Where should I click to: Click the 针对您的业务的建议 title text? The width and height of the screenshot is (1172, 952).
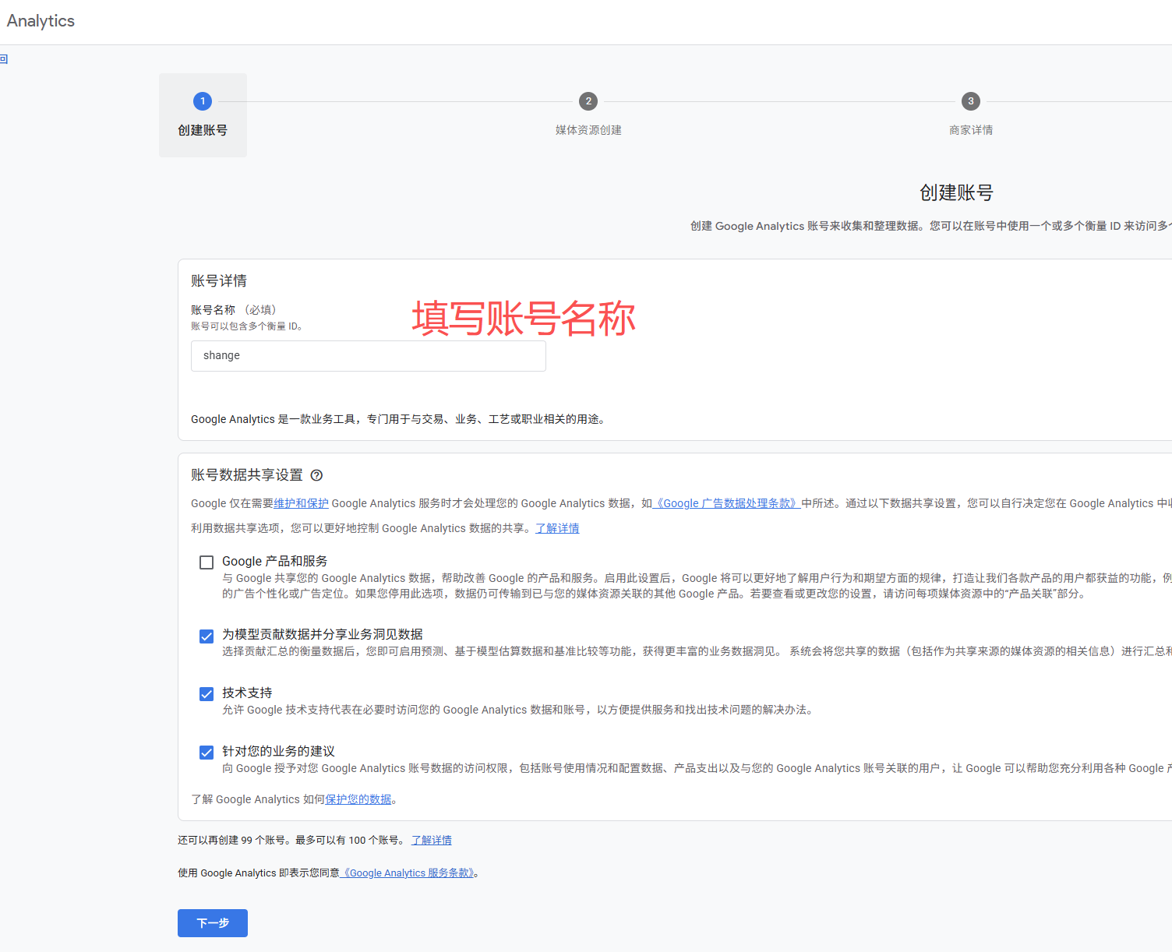coord(278,751)
